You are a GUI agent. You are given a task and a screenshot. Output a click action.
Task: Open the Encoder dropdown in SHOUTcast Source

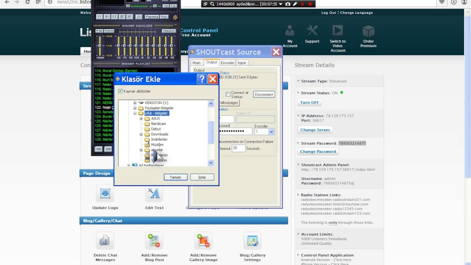point(271,132)
